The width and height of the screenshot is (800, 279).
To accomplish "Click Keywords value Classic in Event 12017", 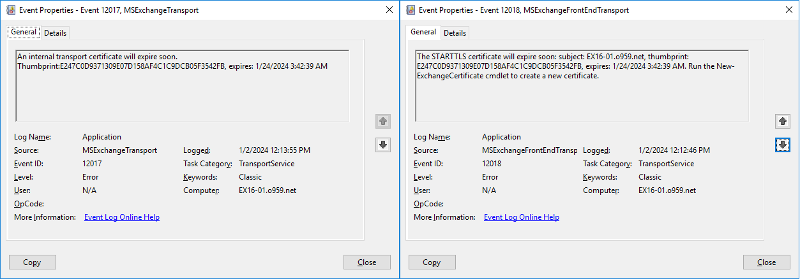I will click(x=250, y=177).
